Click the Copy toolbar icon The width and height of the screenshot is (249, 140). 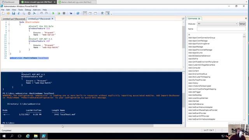[24, 13]
